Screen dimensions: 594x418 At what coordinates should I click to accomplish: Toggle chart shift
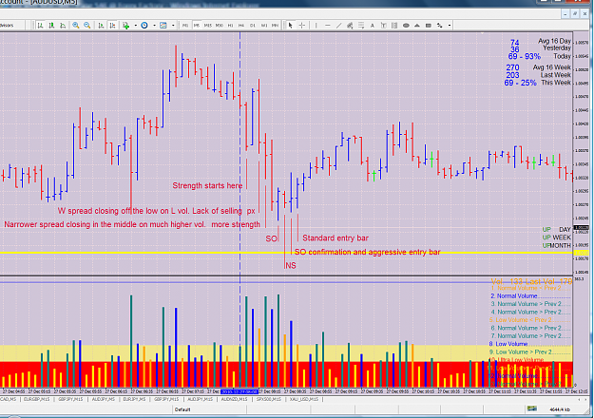tap(112, 26)
